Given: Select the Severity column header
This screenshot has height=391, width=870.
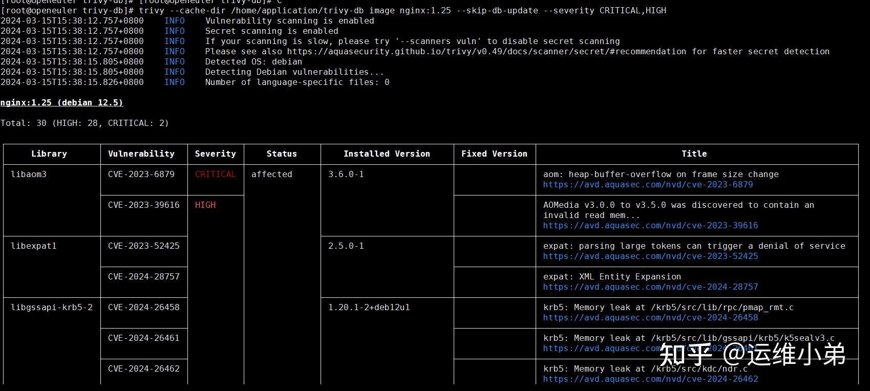Looking at the screenshot, I should click(x=216, y=154).
